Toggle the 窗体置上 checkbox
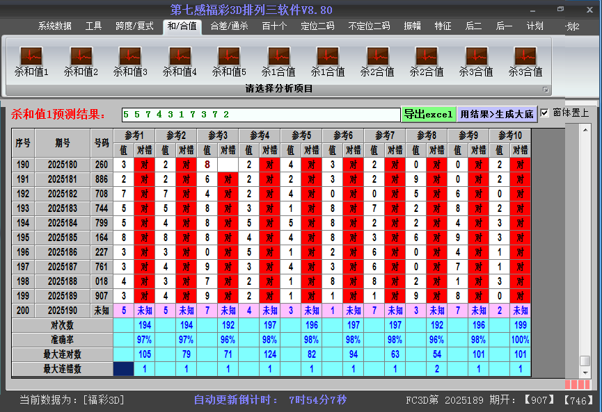Screen dimensions: 602x412 pyautogui.click(x=544, y=113)
